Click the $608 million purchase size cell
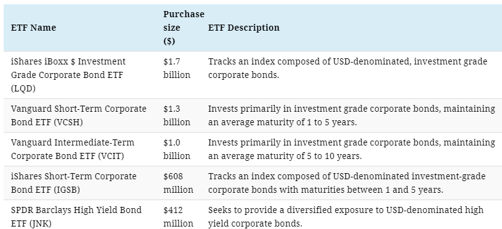The height and width of the screenshot is (229, 502). coord(178,183)
